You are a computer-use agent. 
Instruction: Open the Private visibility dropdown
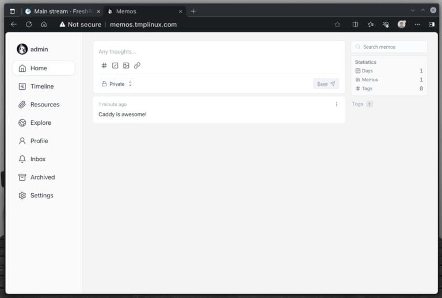[117, 84]
